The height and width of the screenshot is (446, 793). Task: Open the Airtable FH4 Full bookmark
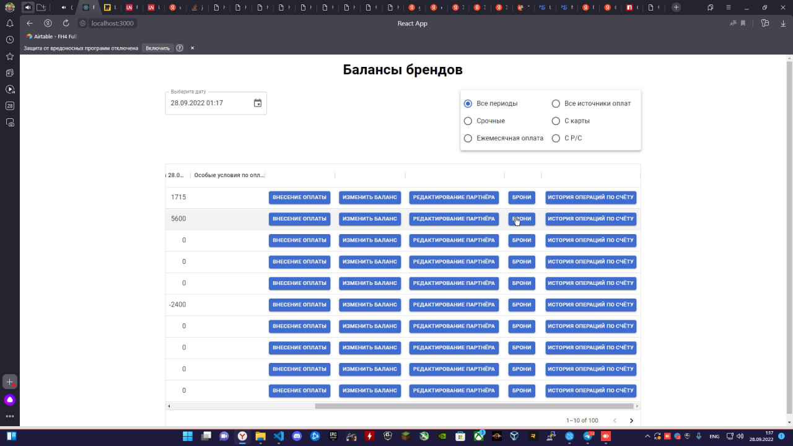click(51, 37)
